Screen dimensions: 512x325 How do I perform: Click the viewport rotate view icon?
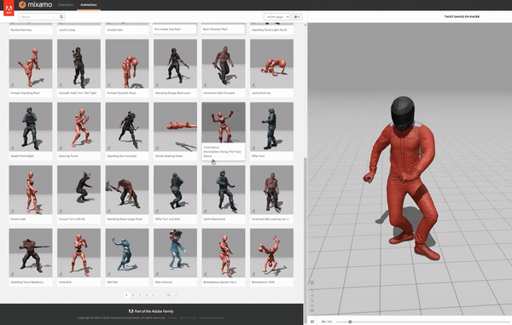point(312,290)
